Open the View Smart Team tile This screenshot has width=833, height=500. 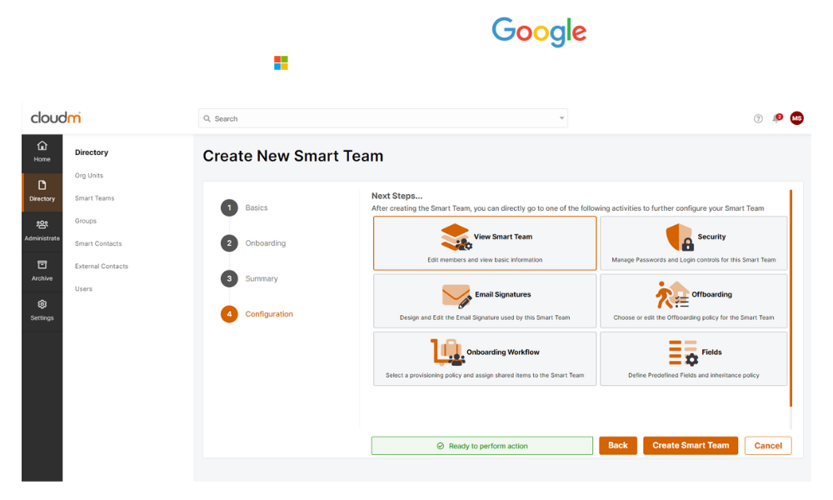(x=485, y=243)
